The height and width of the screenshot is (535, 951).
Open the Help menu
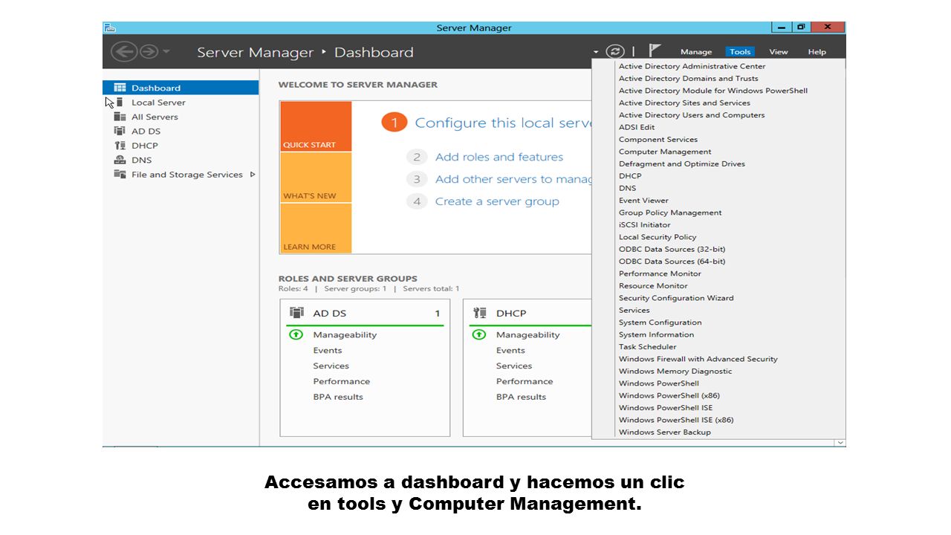817,52
